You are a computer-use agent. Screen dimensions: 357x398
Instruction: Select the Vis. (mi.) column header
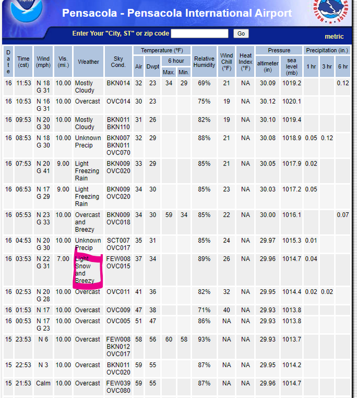[x=63, y=62]
